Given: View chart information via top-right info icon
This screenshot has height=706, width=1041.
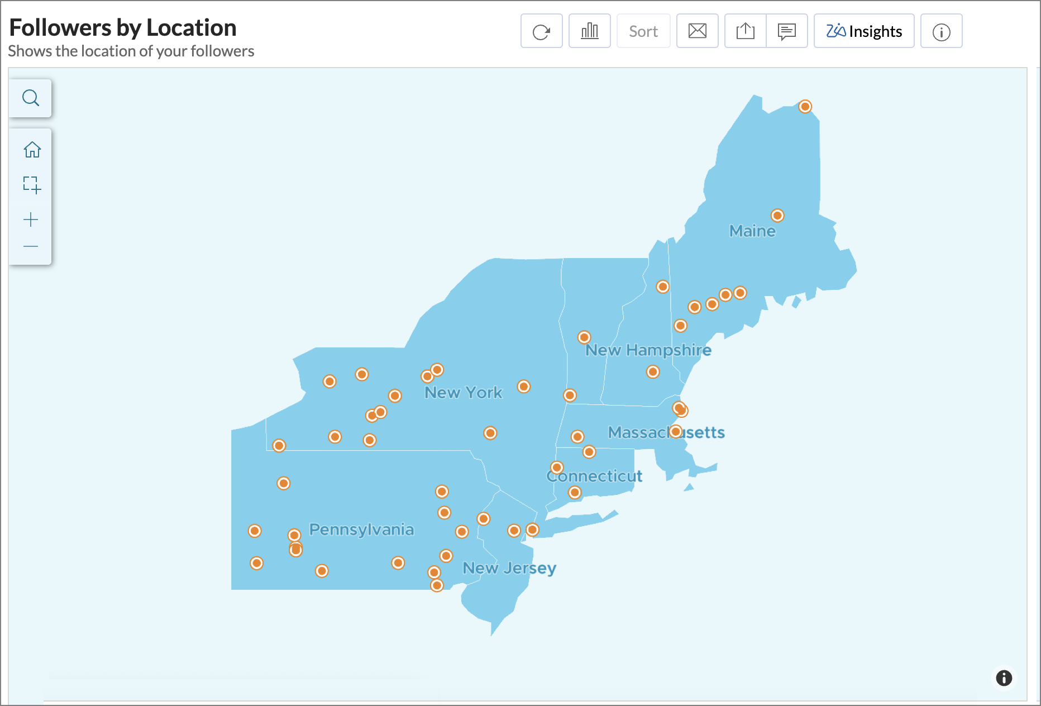Looking at the screenshot, I should pyautogui.click(x=942, y=31).
